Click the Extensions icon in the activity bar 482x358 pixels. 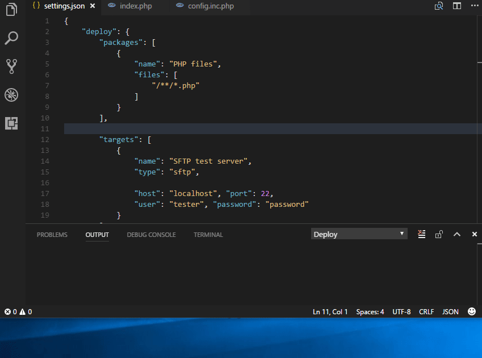click(x=11, y=123)
